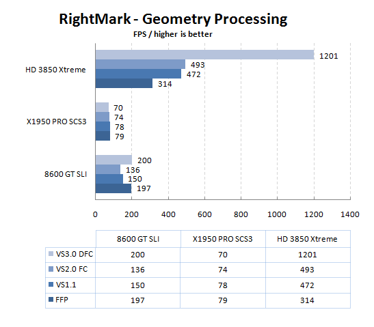Pick the VS3.0 DFC legend color swatch
Viewport: 374px width, 327px height.
pyautogui.click(x=51, y=254)
